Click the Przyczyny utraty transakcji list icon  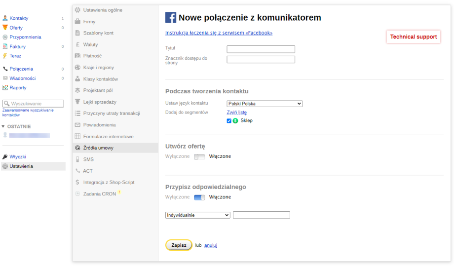(x=77, y=113)
